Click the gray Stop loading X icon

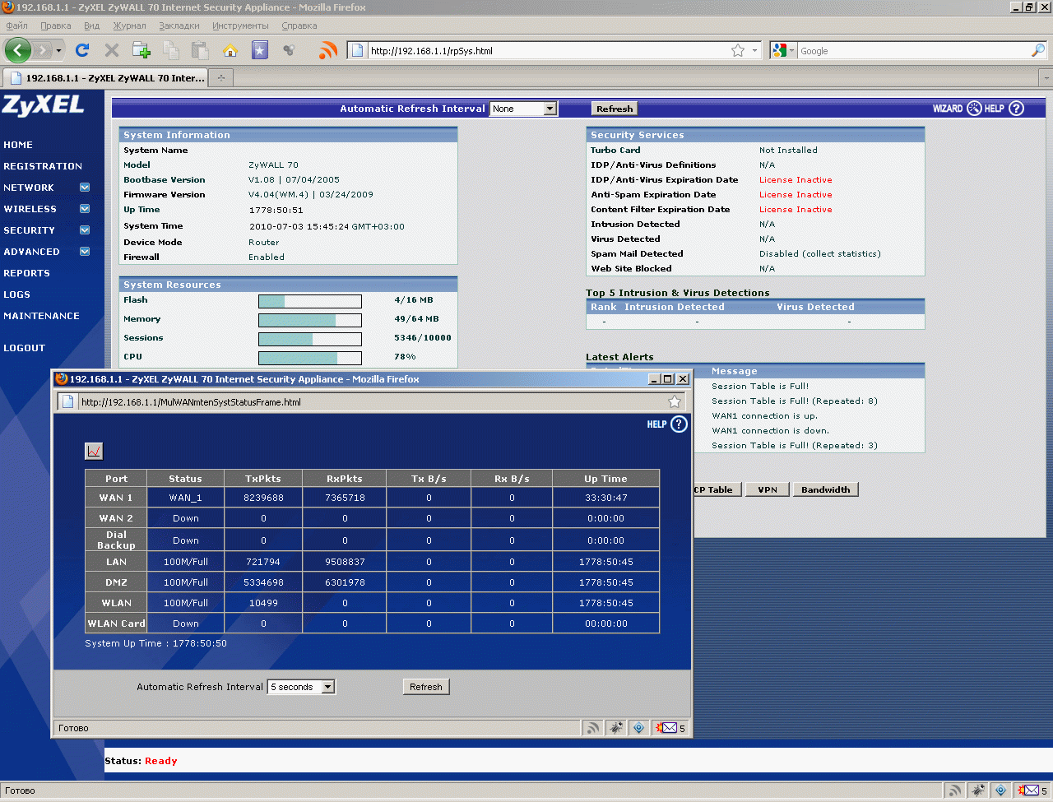tap(112, 50)
